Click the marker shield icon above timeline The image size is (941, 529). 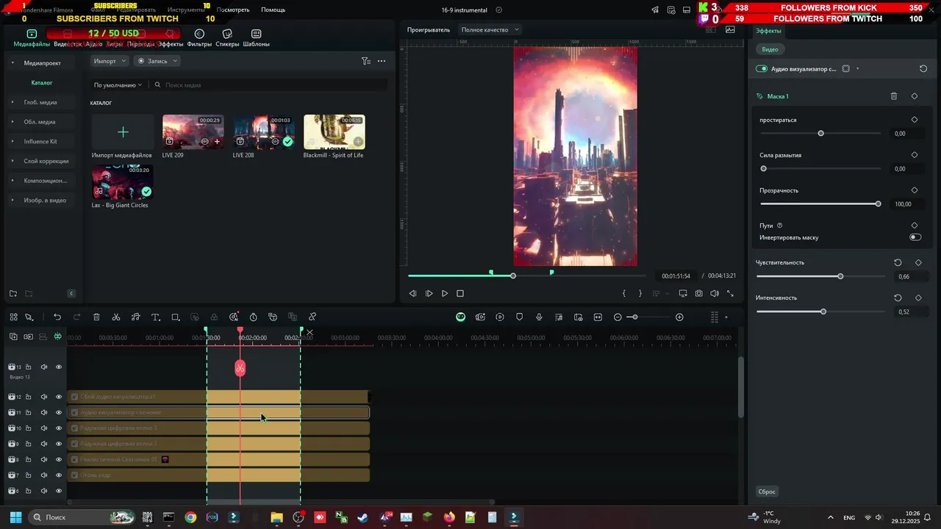(x=520, y=317)
